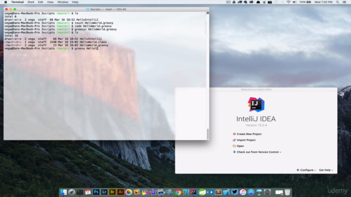Open the Configure dropdown in IntelliJ welcome

tap(306, 170)
